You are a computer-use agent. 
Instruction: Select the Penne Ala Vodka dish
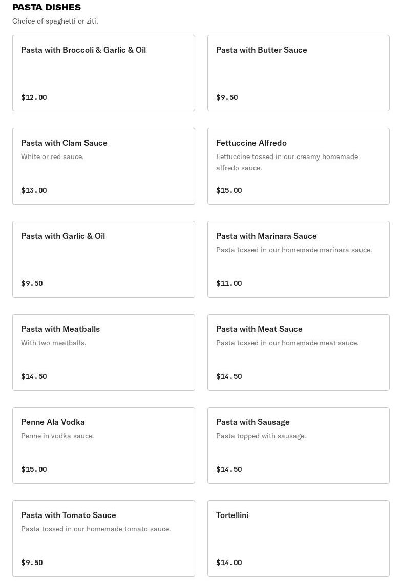point(103,445)
